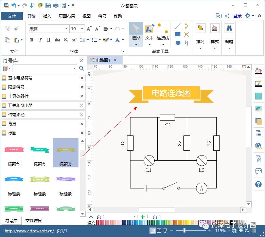
Task: Switch to the 符号 ribbon tab
Action: coord(102,16)
